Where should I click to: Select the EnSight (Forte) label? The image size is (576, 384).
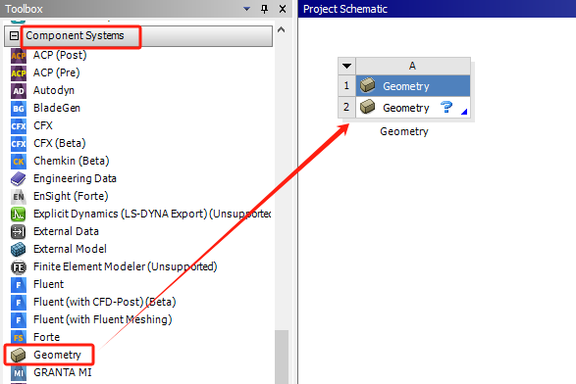(71, 196)
